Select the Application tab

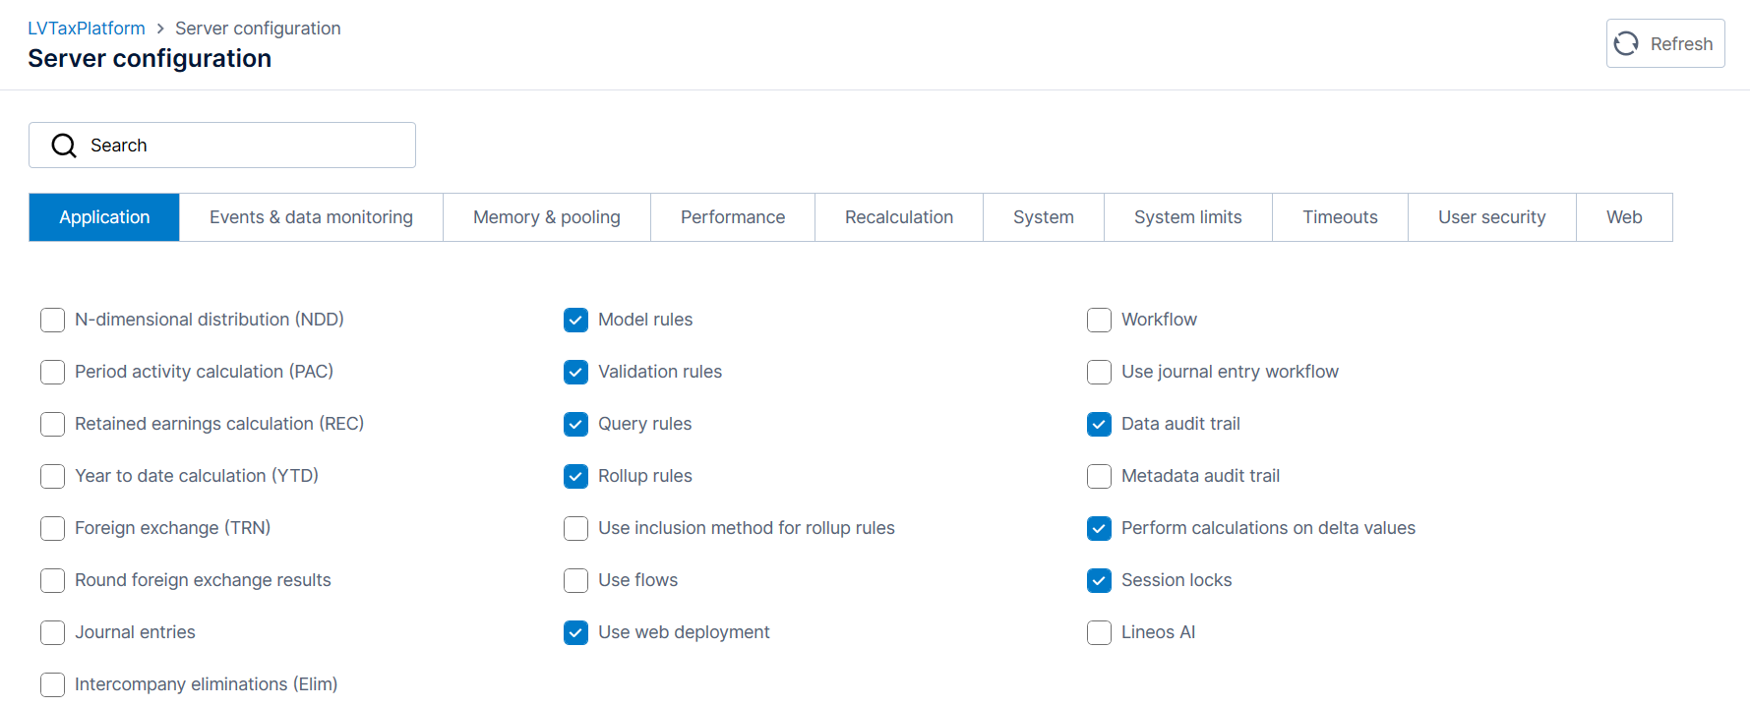[104, 217]
